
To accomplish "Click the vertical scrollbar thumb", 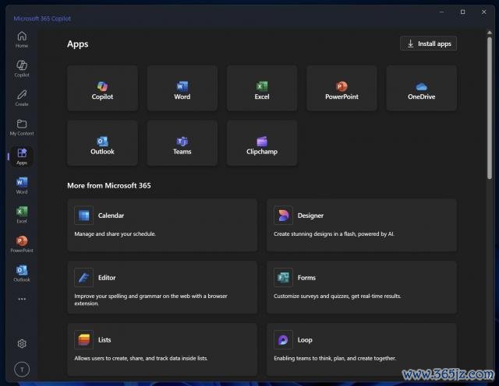I will (490, 108).
